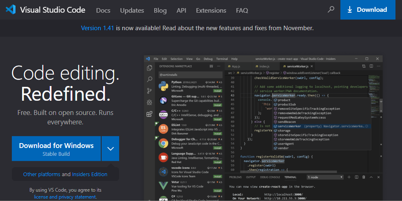402x201 pixels.
Task: Open the Blog menu item
Action: (160, 10)
